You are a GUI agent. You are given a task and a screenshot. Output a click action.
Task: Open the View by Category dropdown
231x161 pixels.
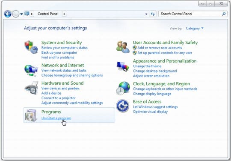195,28
